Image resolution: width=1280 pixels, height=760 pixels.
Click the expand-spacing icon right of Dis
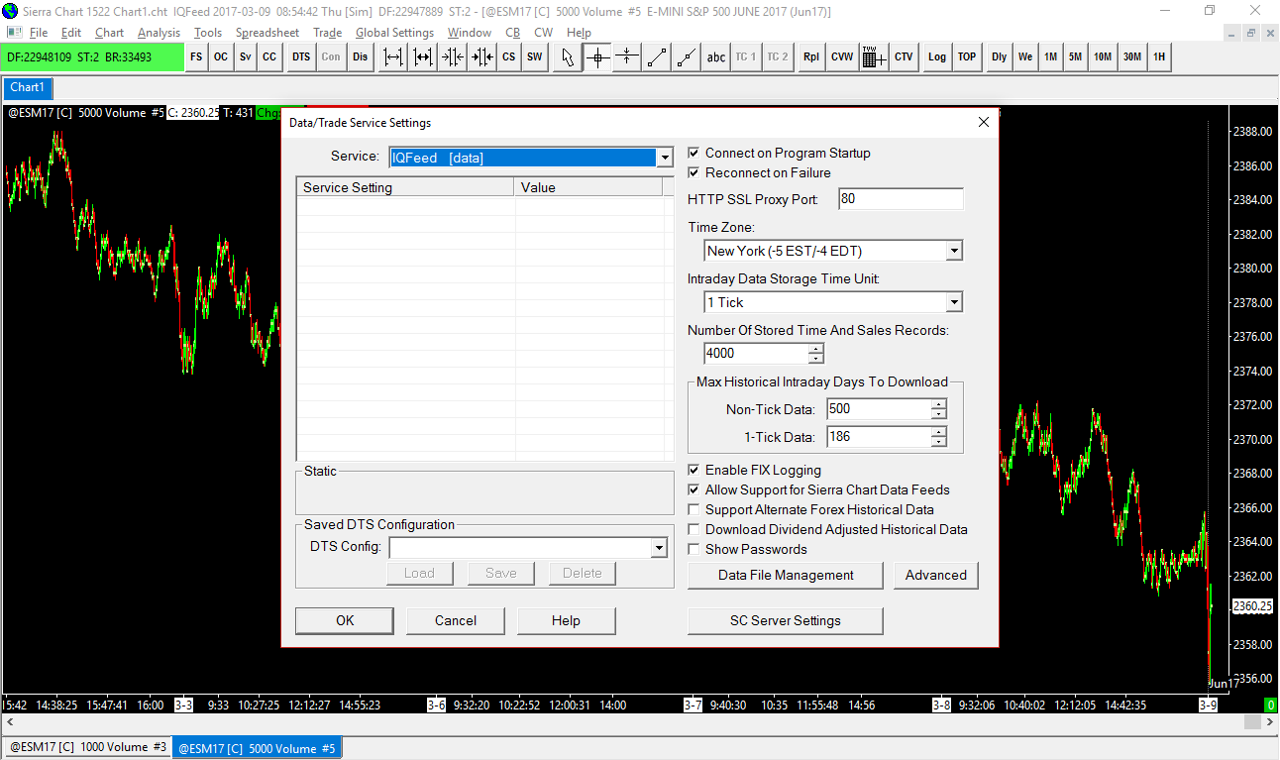coord(393,57)
